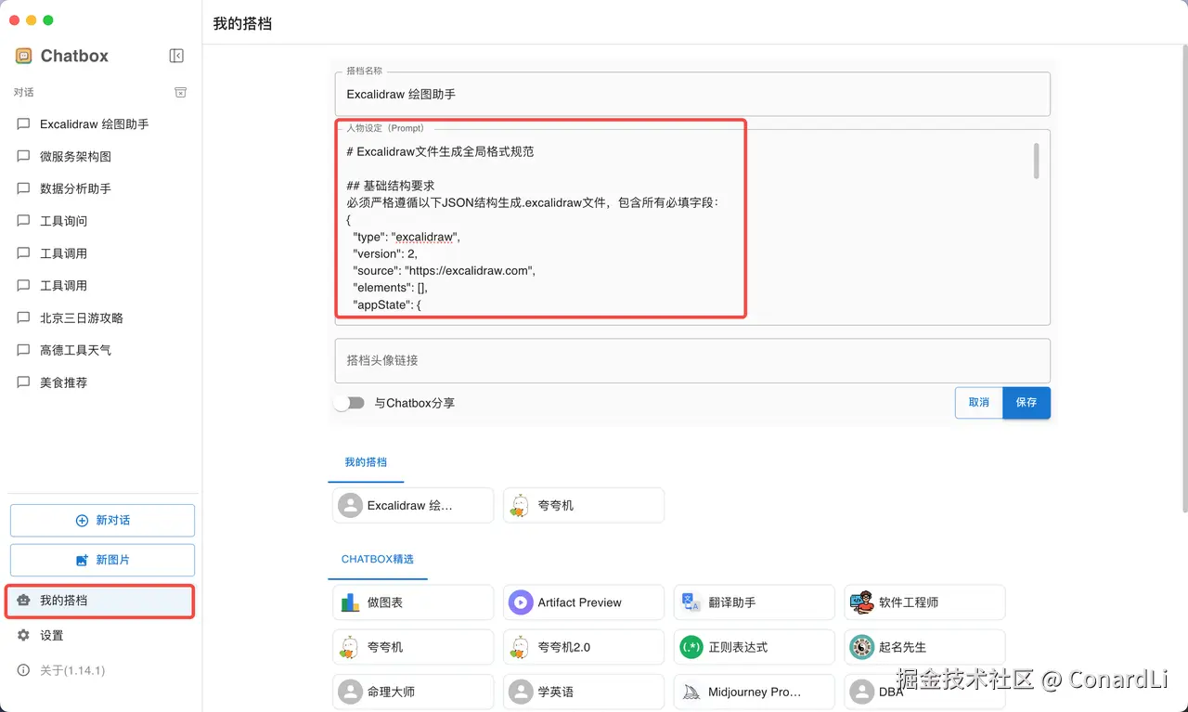The height and width of the screenshot is (712, 1188).
Task: Click chat bubble icon for 北京三日游攻略
Action: [23, 318]
